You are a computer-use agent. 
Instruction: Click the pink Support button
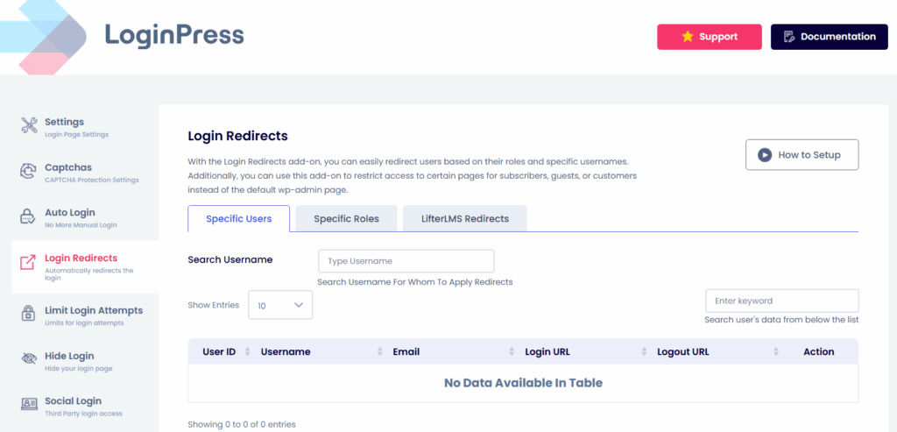710,37
